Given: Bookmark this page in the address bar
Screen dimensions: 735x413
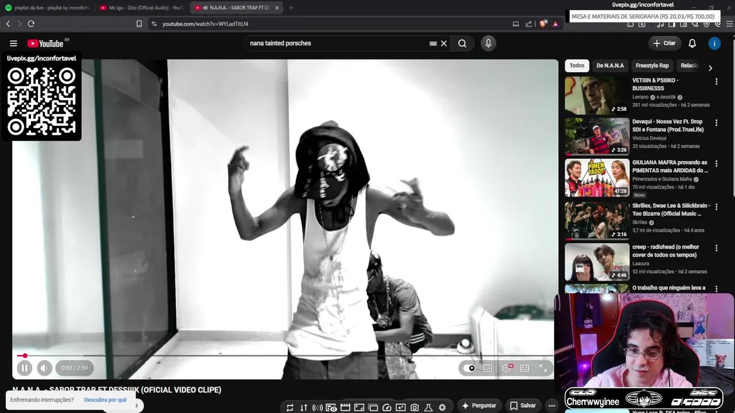Looking at the screenshot, I should [139, 24].
